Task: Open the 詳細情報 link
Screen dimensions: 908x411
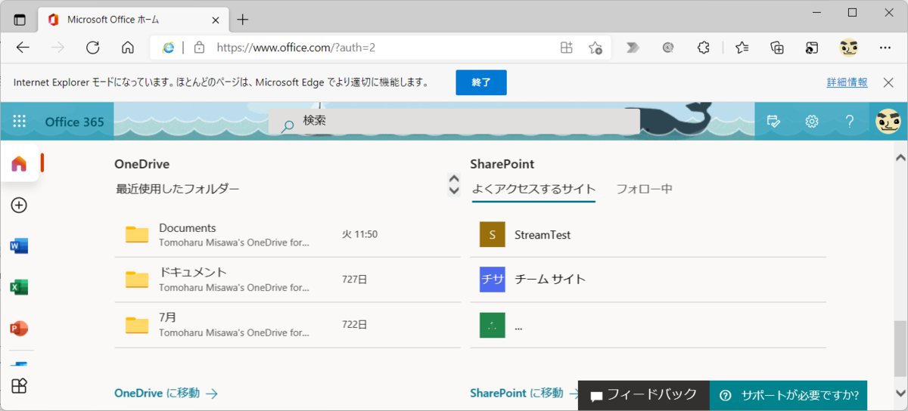Action: pos(847,82)
